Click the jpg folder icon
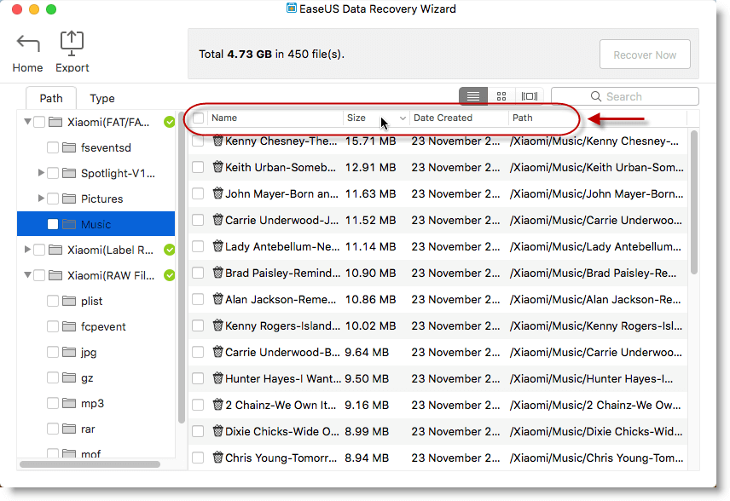The width and height of the screenshot is (730, 501). pos(69,352)
